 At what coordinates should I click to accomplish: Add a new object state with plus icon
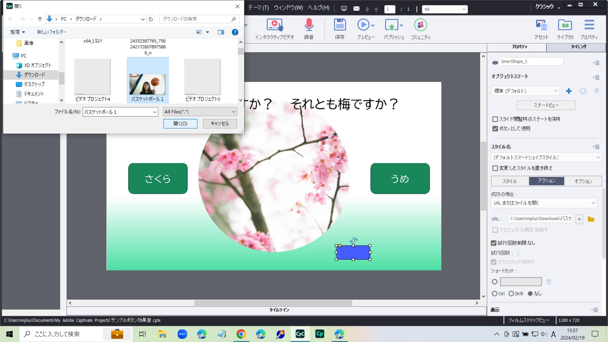coord(569,91)
